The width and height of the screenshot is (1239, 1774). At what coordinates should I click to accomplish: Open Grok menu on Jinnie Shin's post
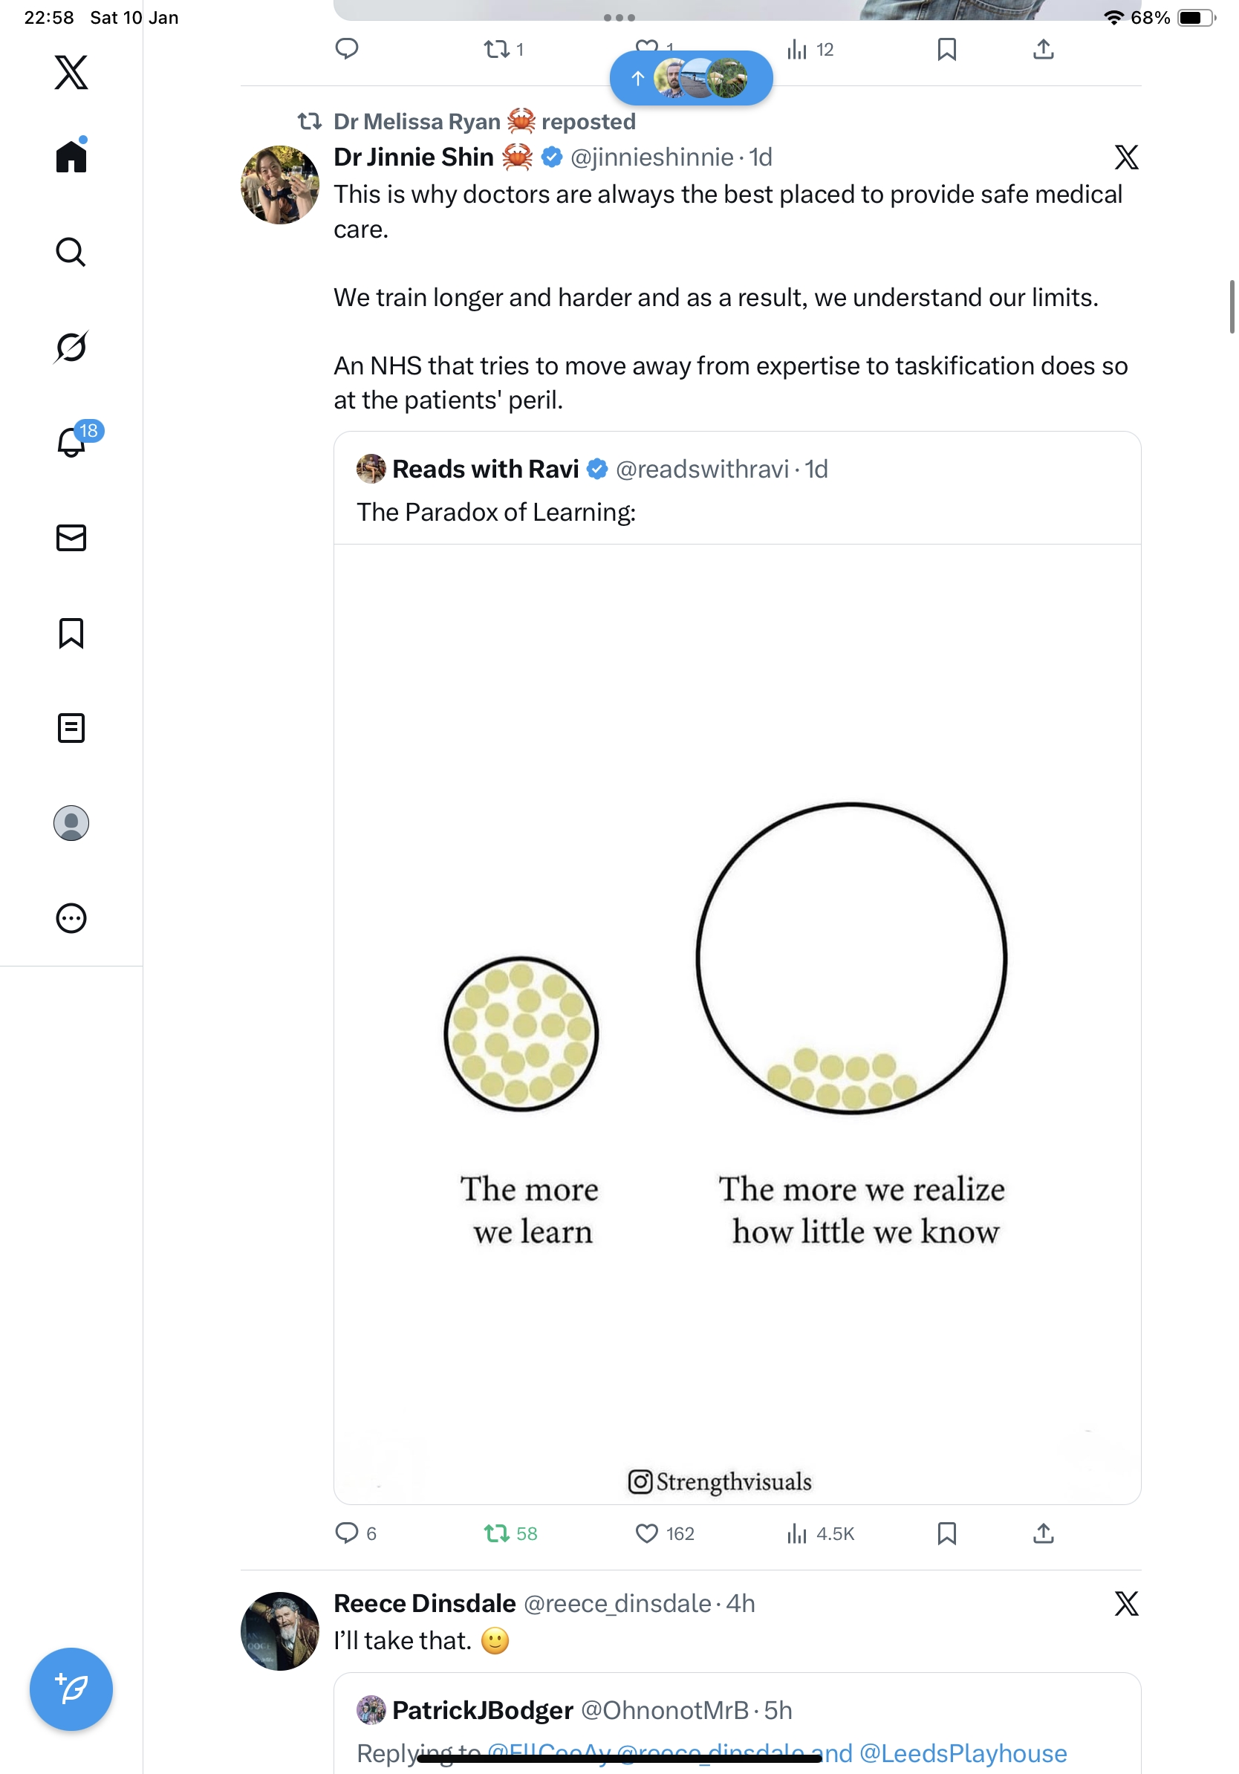tap(1126, 157)
